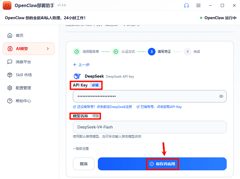The image size is (240, 179).
Task: Click the green OpenClaw running status dot
Action: (201, 18)
